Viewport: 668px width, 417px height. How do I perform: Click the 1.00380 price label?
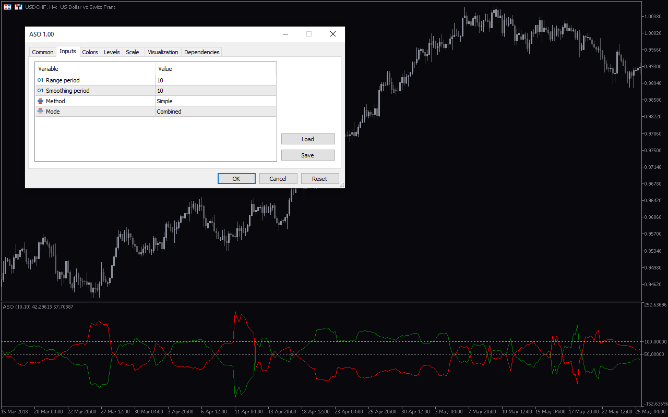[x=653, y=17]
